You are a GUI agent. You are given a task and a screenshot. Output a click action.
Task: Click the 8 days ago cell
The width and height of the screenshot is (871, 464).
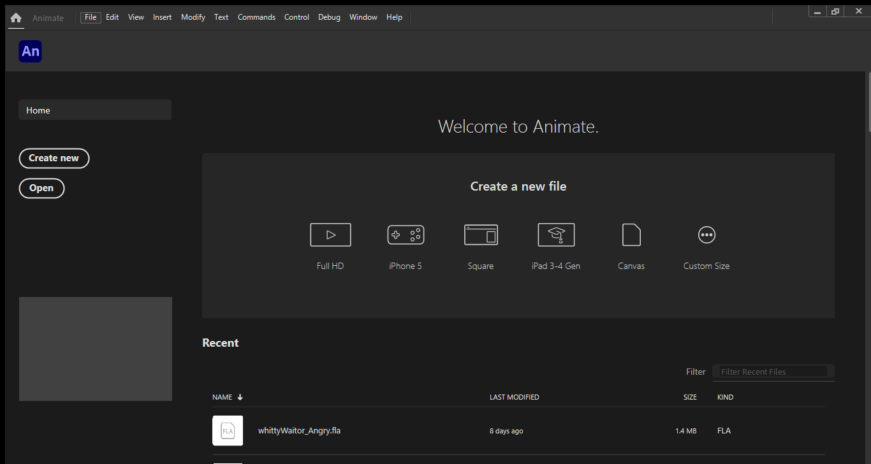point(506,431)
